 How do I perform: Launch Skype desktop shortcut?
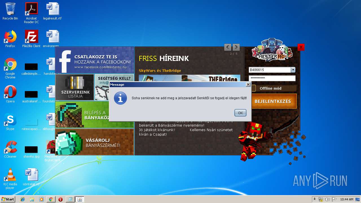coord(10,122)
